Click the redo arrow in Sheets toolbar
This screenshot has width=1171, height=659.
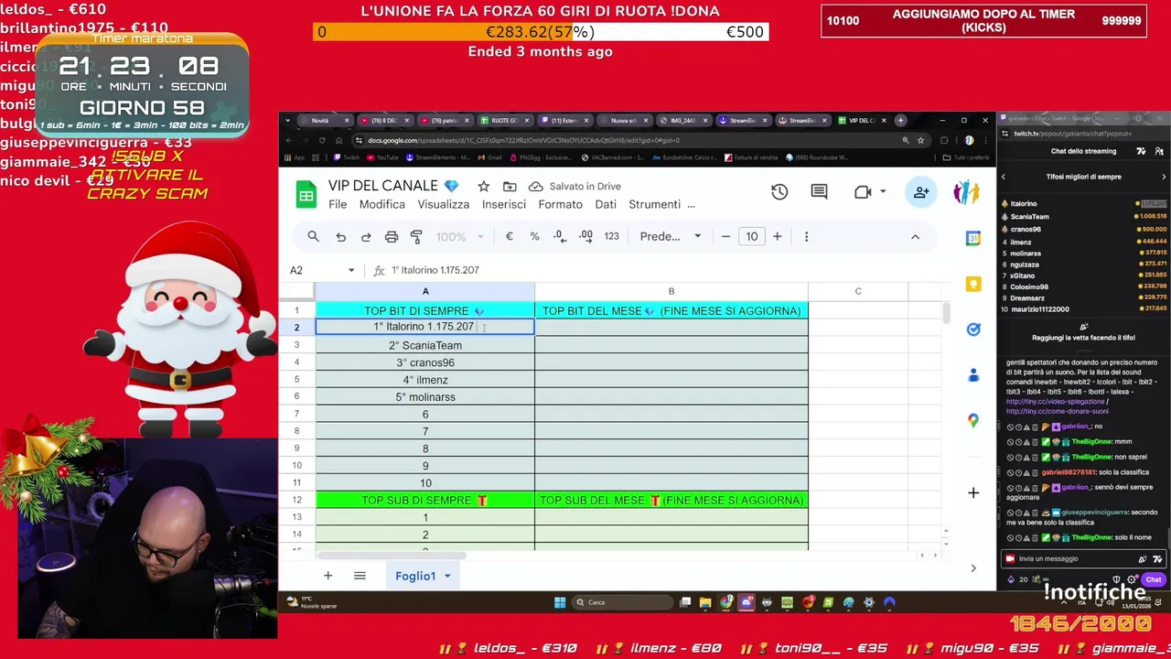(366, 236)
